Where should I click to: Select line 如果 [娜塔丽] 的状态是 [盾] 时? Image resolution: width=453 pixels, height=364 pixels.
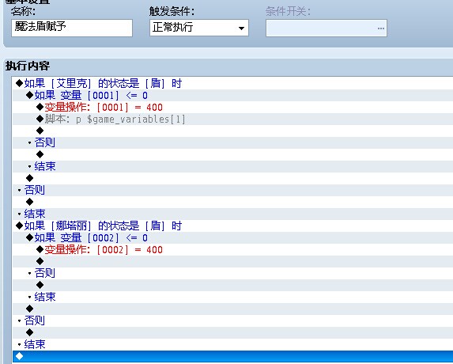233,226
